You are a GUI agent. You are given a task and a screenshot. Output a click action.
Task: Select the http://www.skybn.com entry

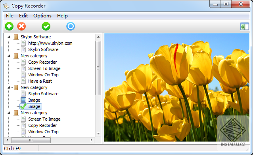click(50, 43)
